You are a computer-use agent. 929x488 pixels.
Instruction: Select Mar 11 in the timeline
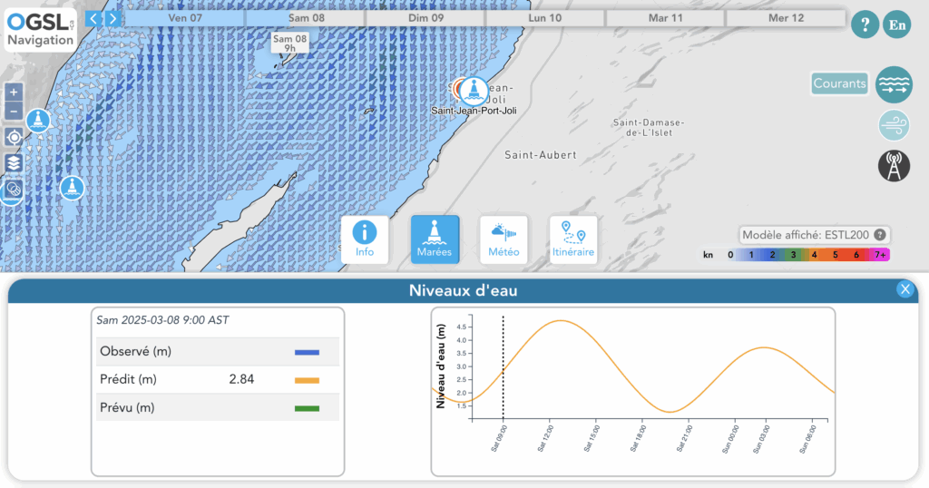(x=665, y=18)
